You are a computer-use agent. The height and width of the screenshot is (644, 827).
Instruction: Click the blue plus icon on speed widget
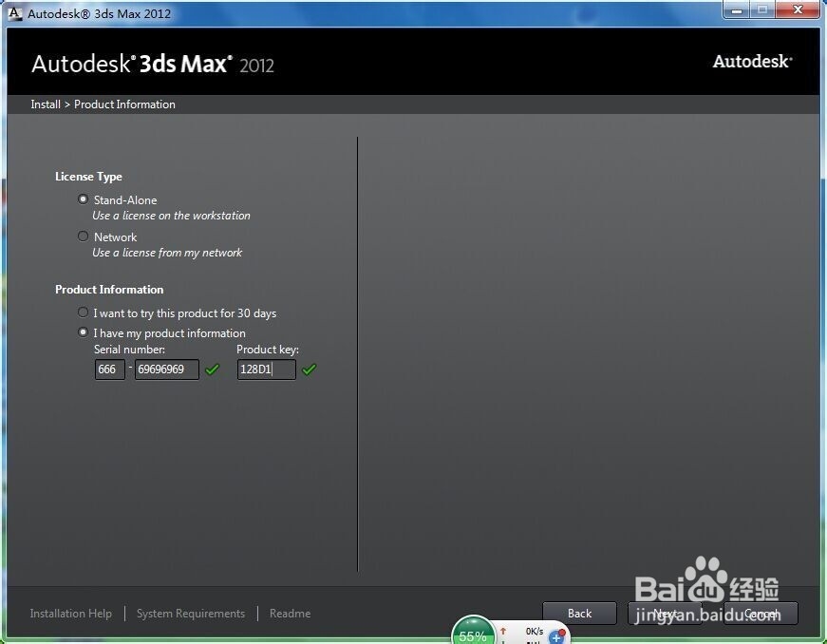pyautogui.click(x=556, y=636)
